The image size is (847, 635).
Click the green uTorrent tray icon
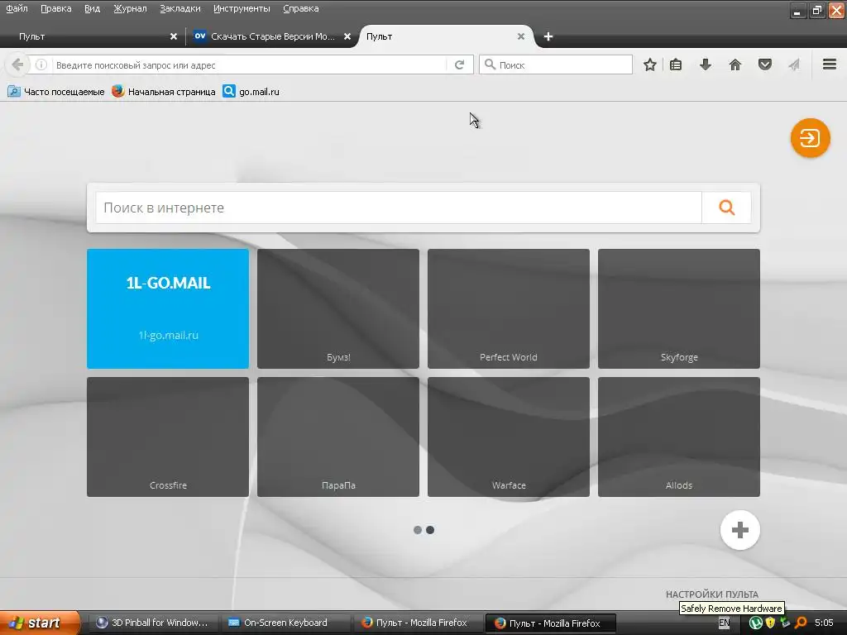tap(756, 623)
